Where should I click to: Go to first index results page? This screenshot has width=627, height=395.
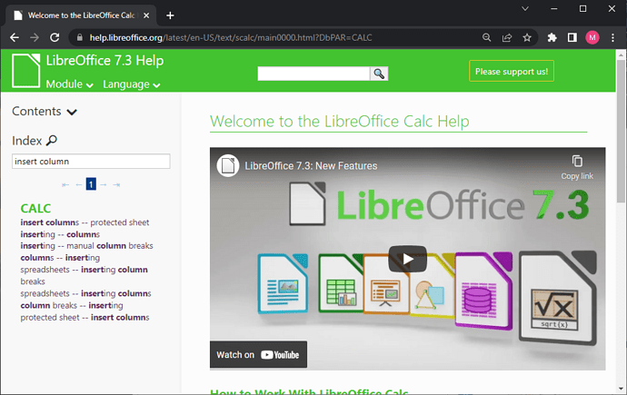click(x=65, y=184)
